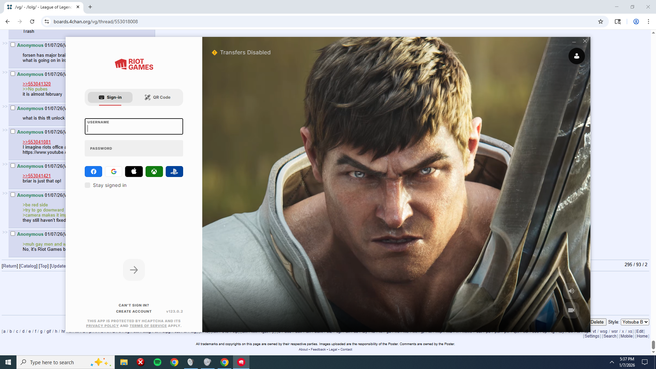
Task: Toggle background video camera icon
Action: [571, 310]
